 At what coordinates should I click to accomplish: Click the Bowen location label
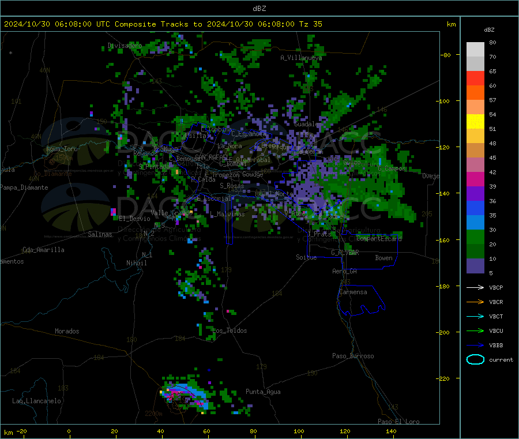coord(383,257)
